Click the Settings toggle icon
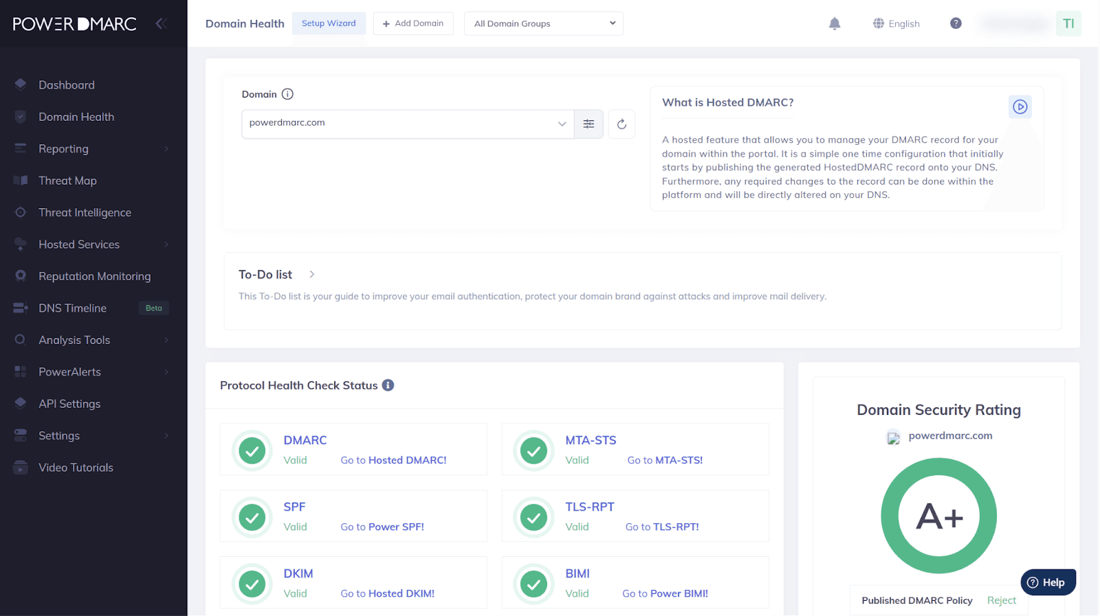1100x616 pixels. click(21, 435)
